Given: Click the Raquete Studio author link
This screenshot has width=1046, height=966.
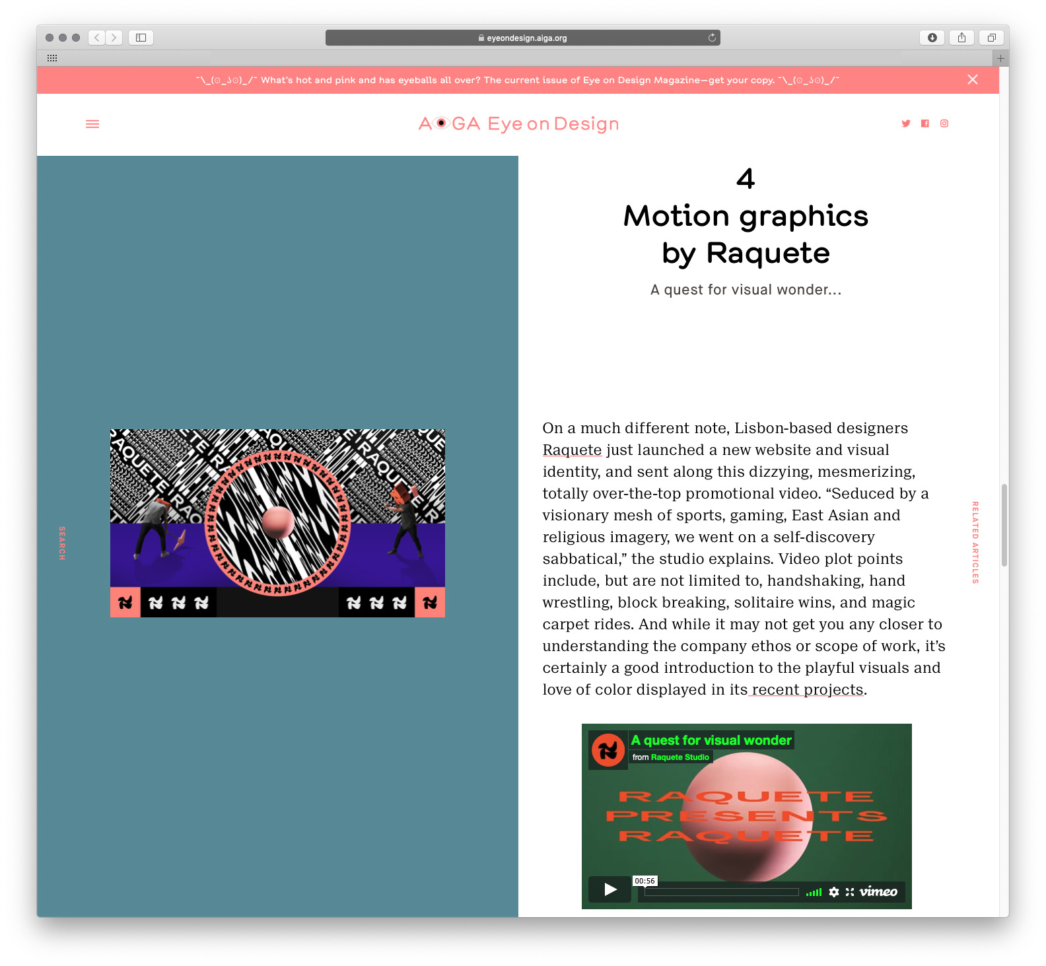Looking at the screenshot, I should [680, 757].
